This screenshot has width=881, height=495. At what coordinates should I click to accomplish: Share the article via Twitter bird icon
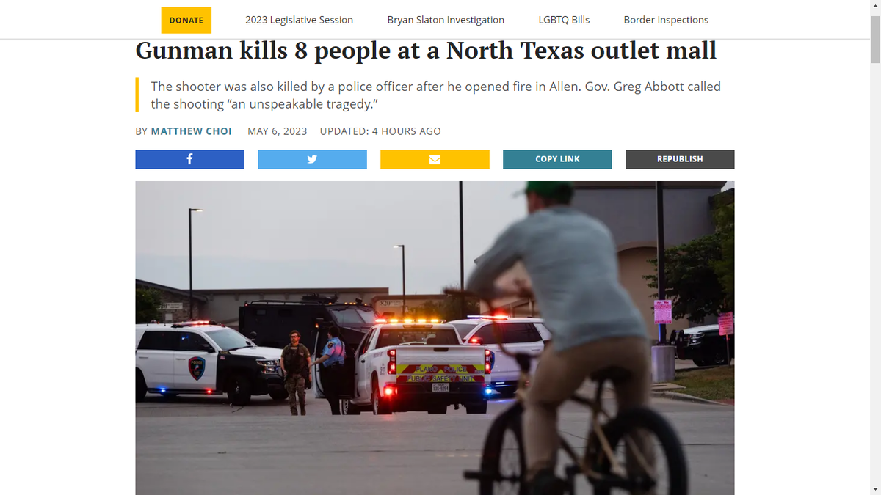click(x=312, y=159)
